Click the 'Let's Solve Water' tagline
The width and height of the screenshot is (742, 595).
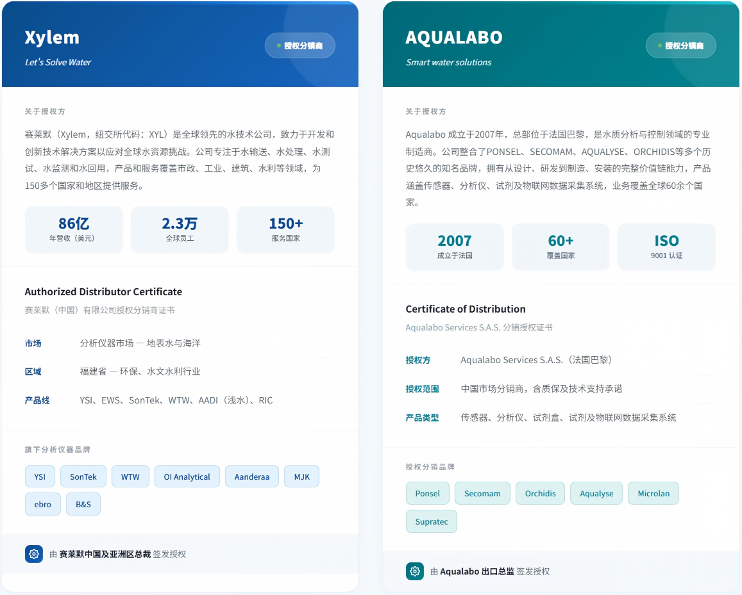[x=58, y=62]
